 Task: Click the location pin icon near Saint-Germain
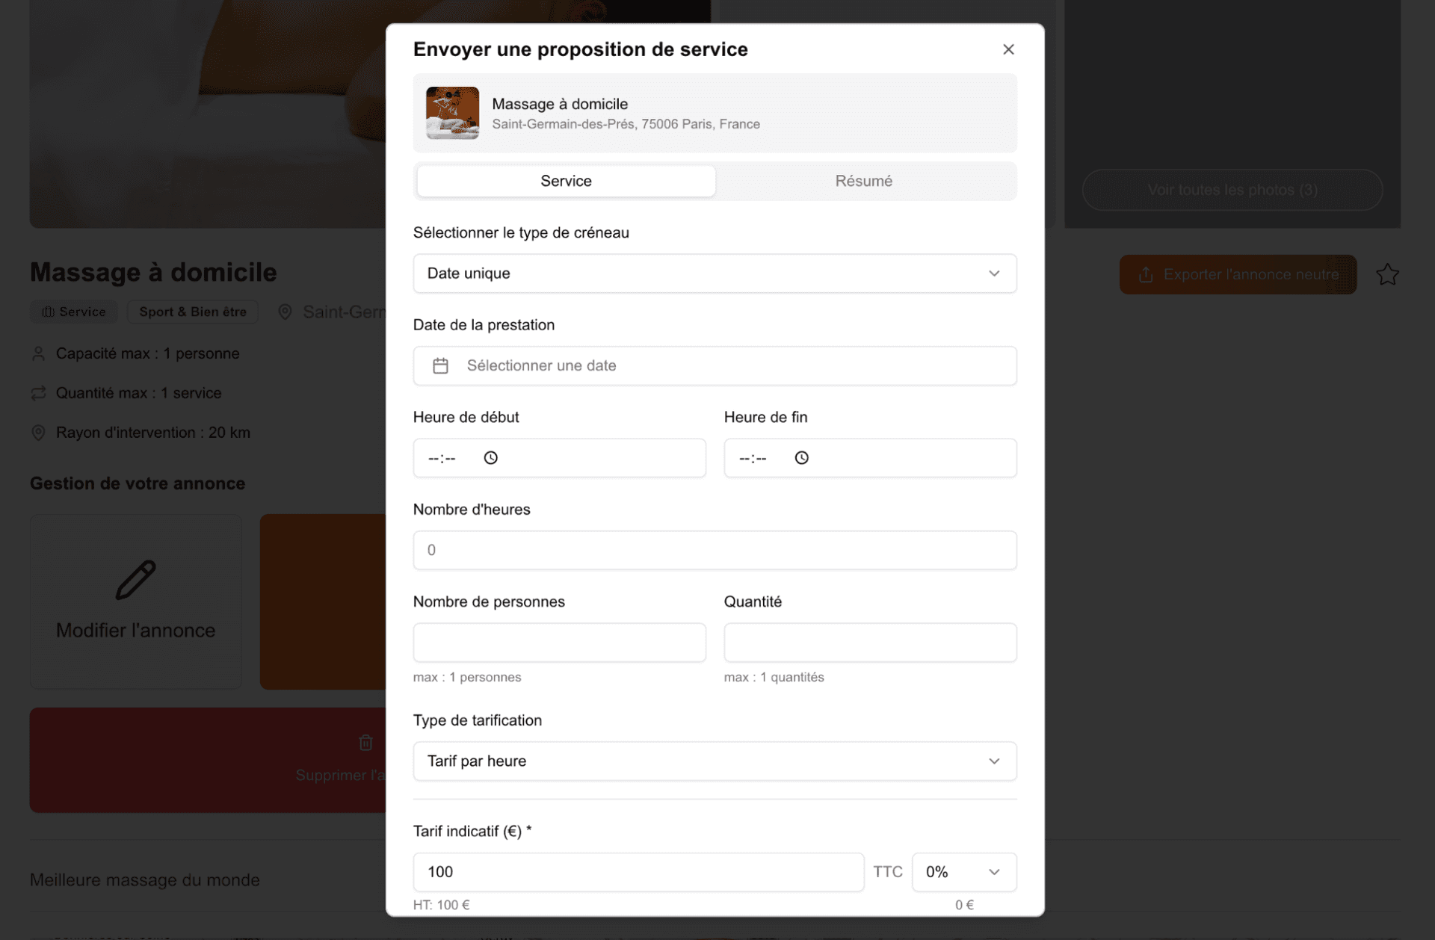click(284, 312)
